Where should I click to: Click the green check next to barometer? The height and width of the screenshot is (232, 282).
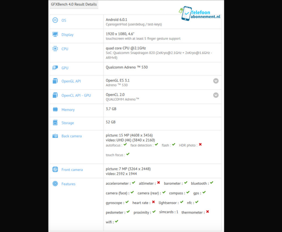coord(186,183)
